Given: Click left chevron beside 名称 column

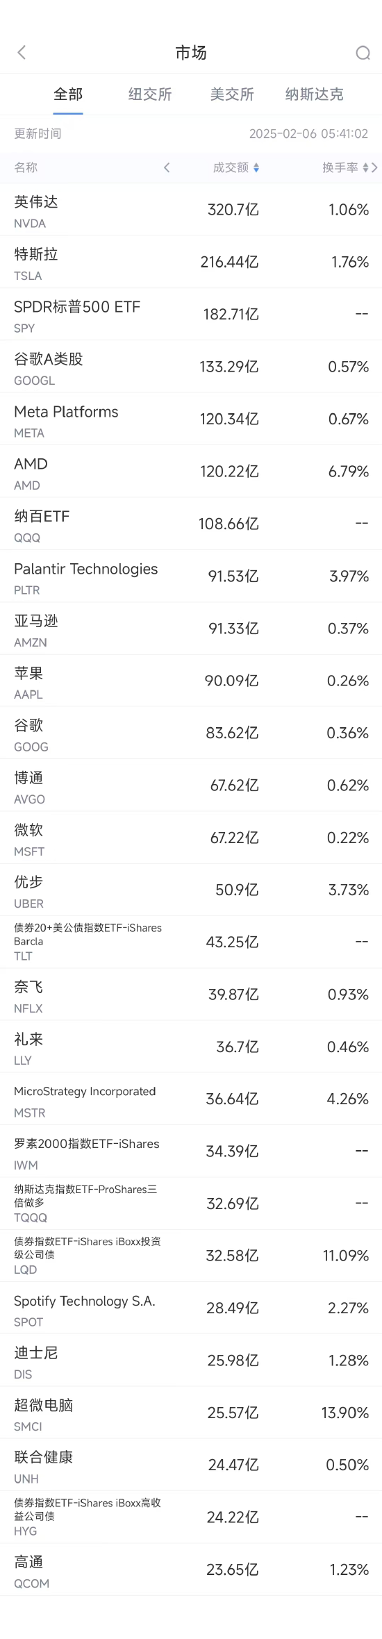Looking at the screenshot, I should (x=167, y=167).
